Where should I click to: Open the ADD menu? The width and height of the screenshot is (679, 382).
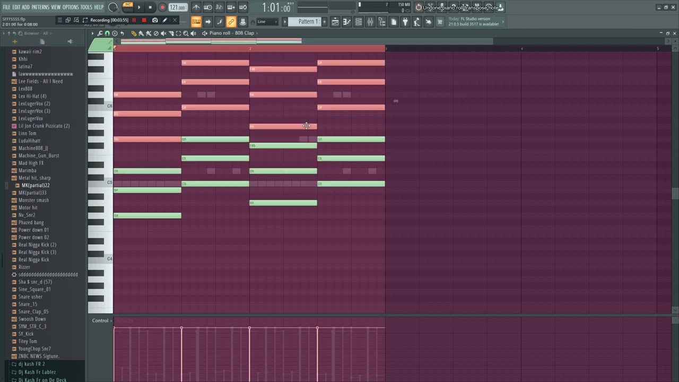(26, 7)
